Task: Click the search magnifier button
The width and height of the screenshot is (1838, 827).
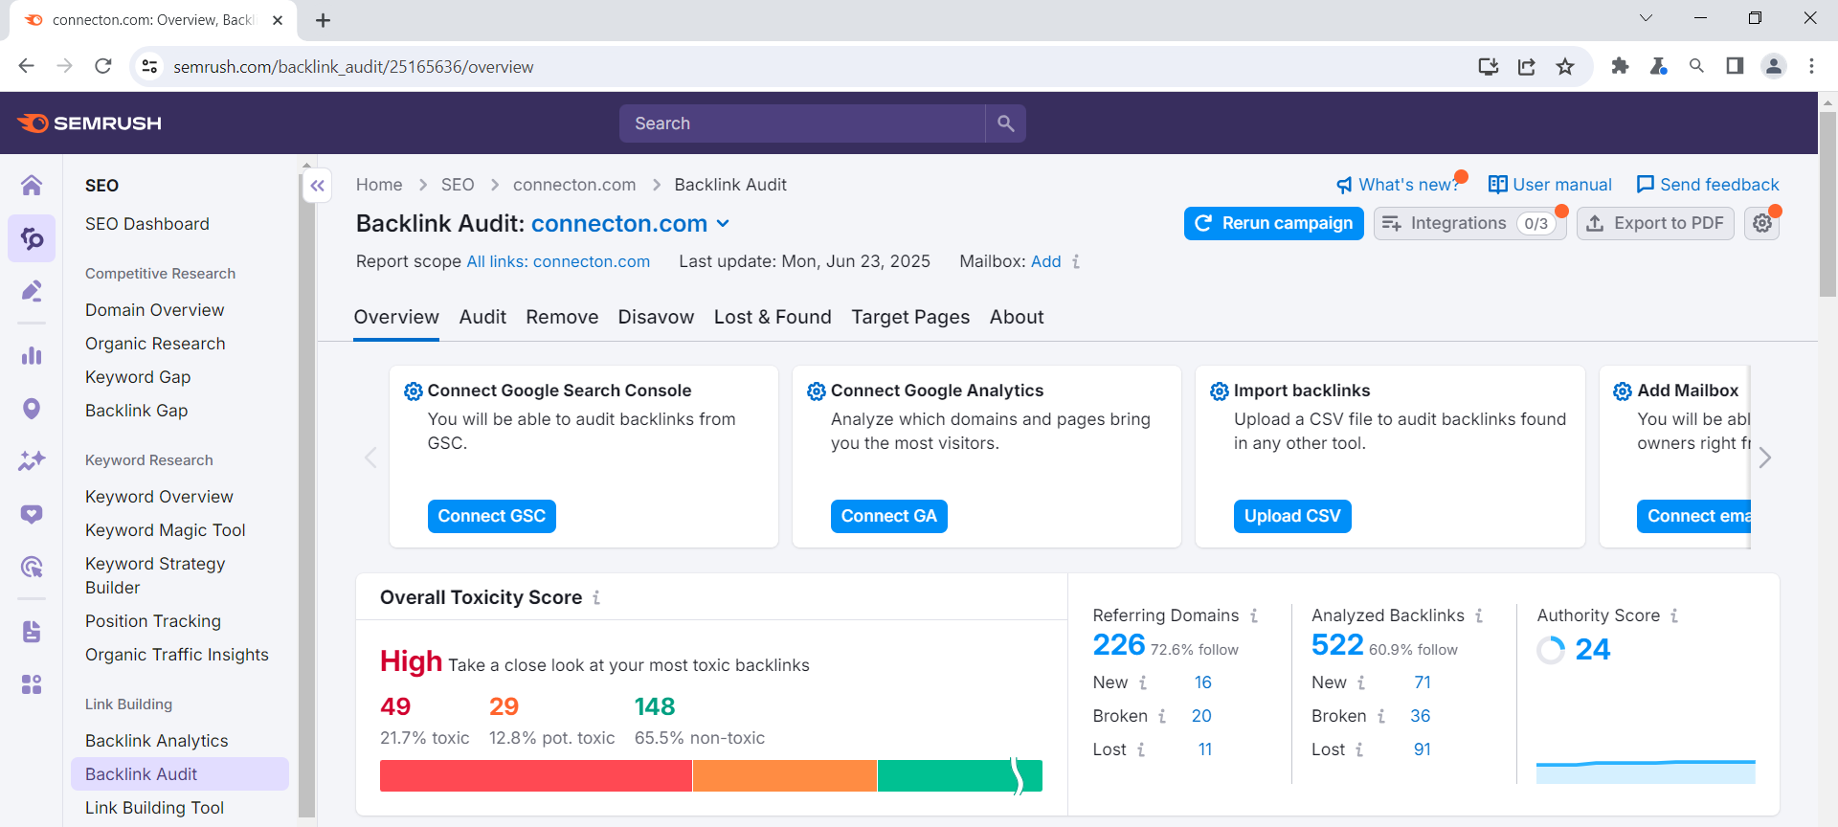Action: (1005, 123)
